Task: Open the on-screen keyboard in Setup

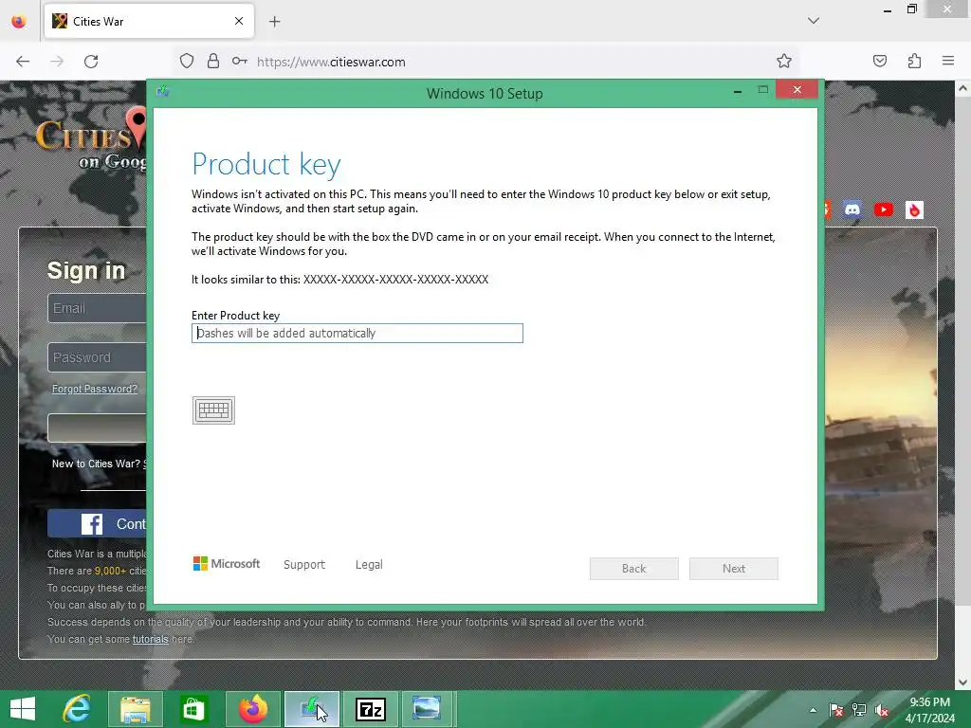Action: coord(213,410)
